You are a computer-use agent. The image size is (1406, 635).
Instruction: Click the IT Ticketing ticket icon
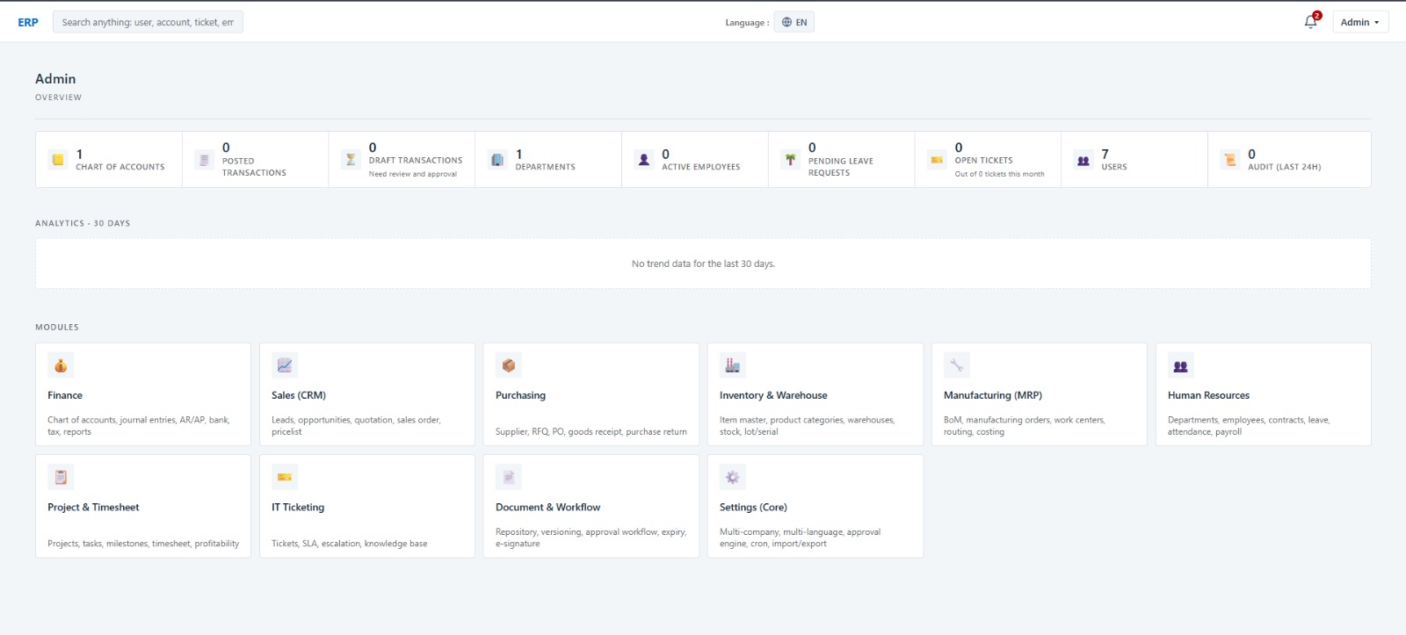[285, 477]
